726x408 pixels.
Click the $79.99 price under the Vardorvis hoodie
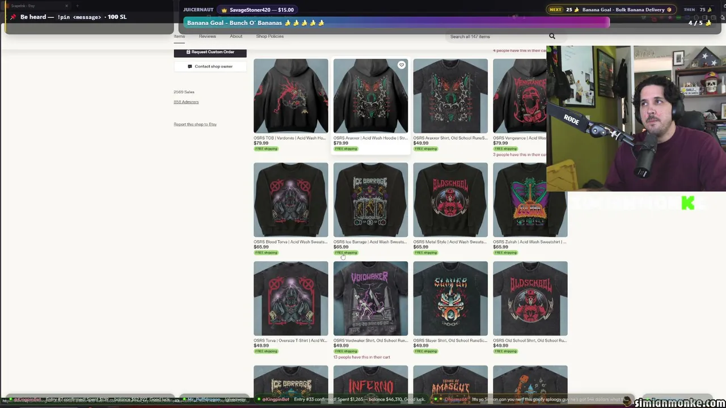pyautogui.click(x=261, y=143)
